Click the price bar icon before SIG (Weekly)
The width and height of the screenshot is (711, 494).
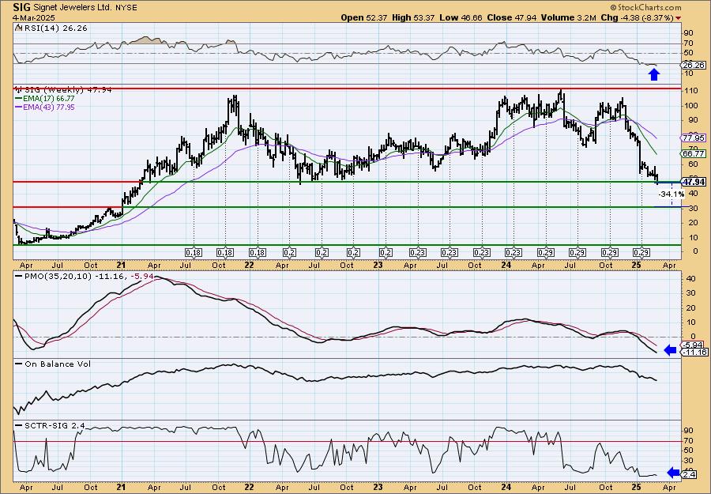tap(19, 89)
